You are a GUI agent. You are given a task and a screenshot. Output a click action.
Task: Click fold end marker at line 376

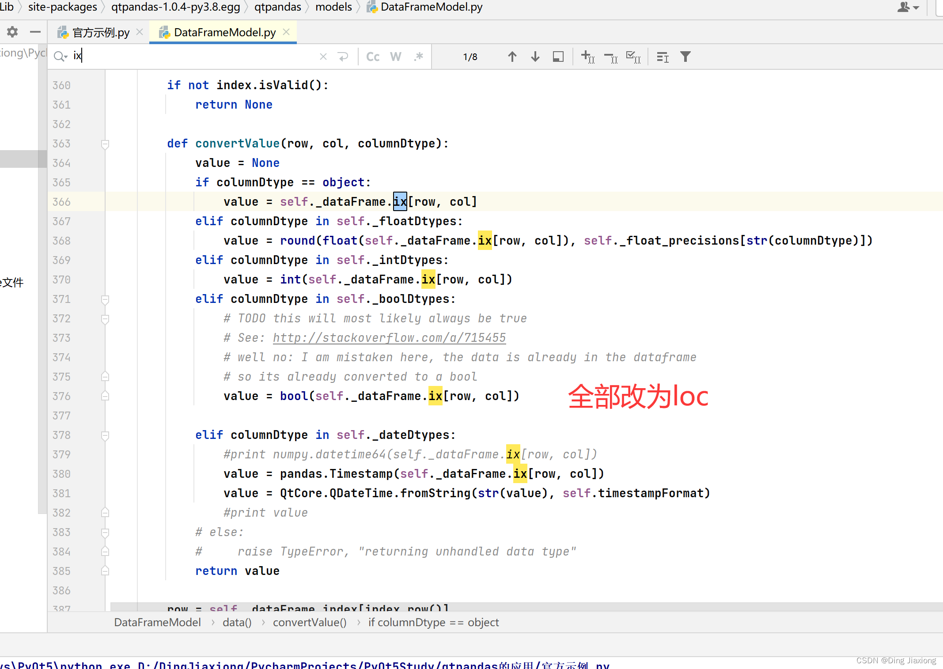105,396
